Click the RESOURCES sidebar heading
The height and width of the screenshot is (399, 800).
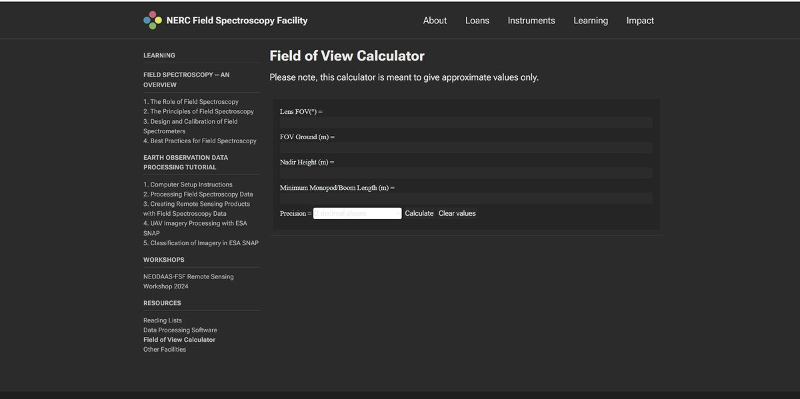(x=162, y=303)
